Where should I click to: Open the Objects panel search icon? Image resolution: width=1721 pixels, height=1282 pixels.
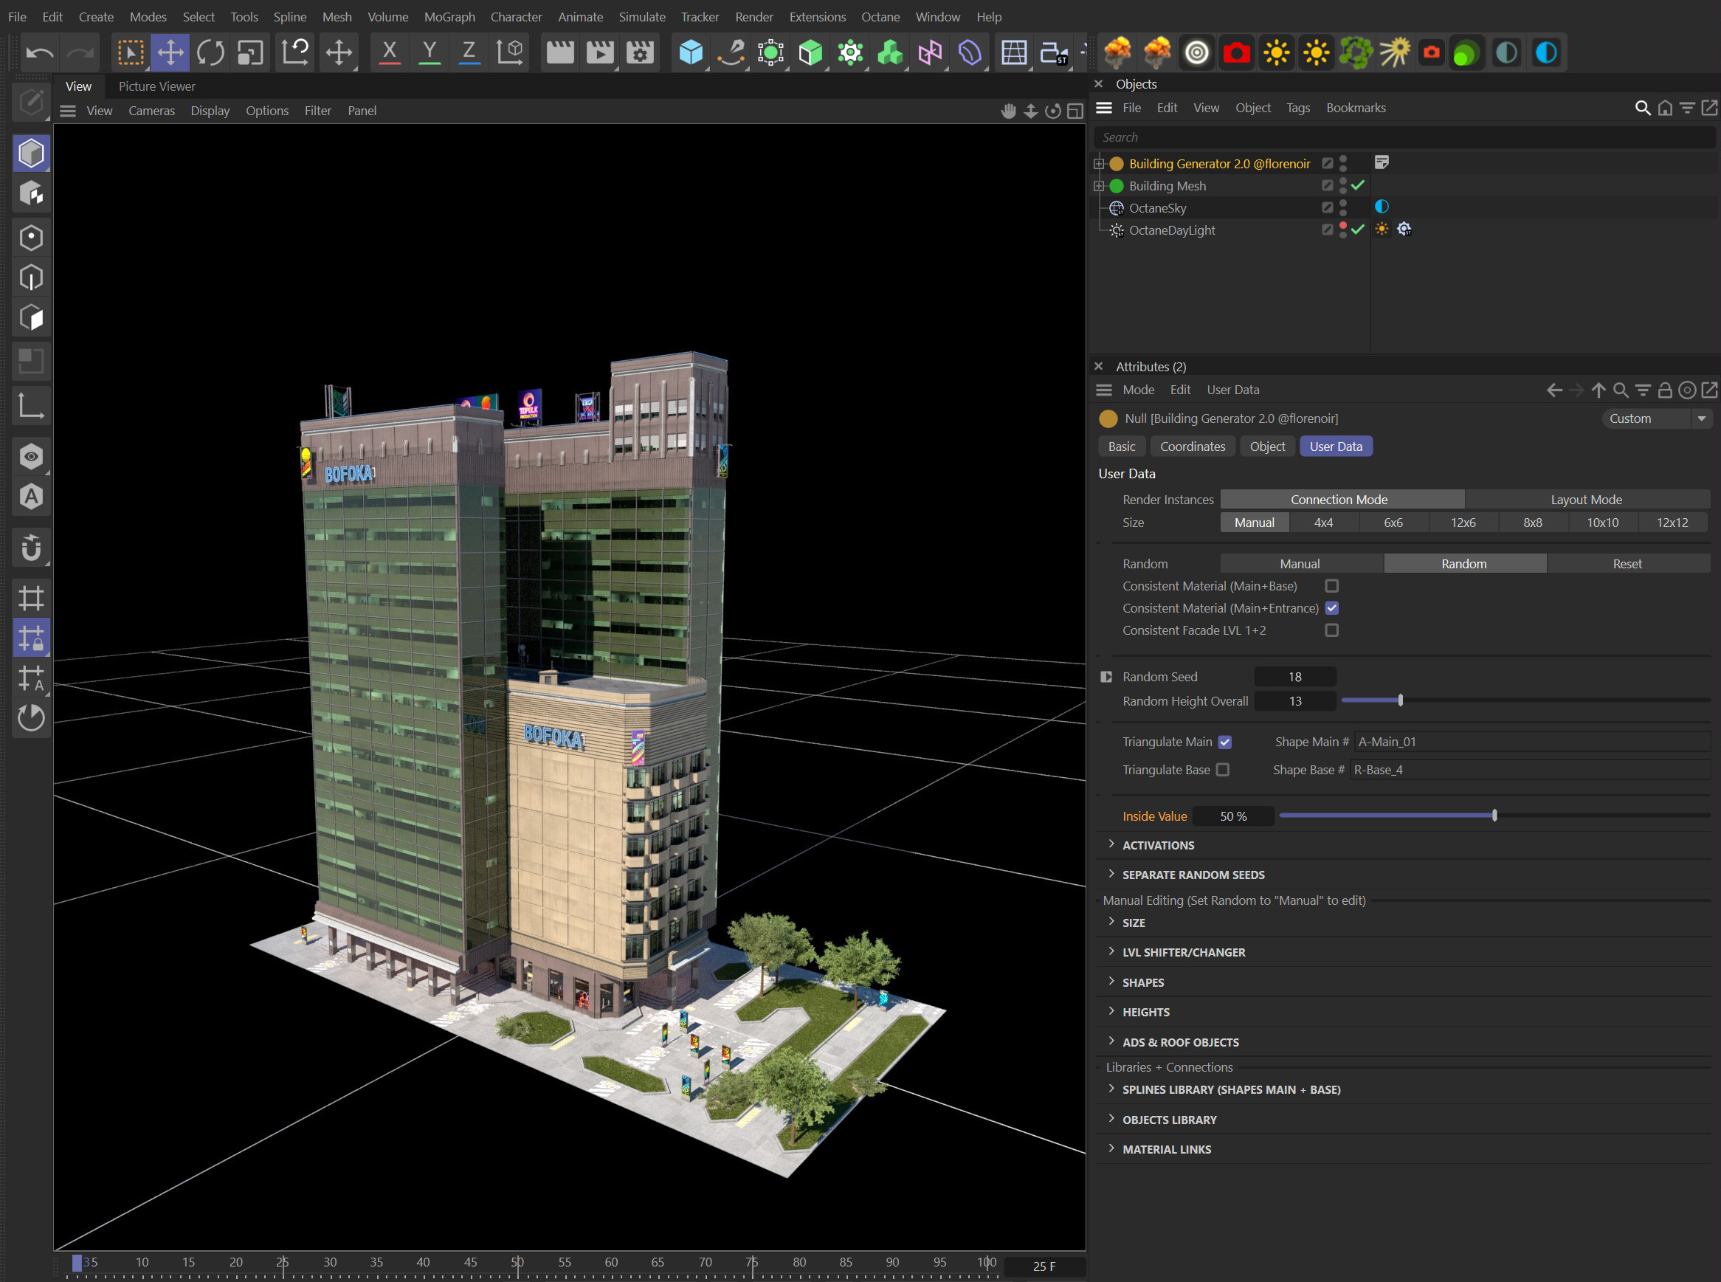(1643, 108)
